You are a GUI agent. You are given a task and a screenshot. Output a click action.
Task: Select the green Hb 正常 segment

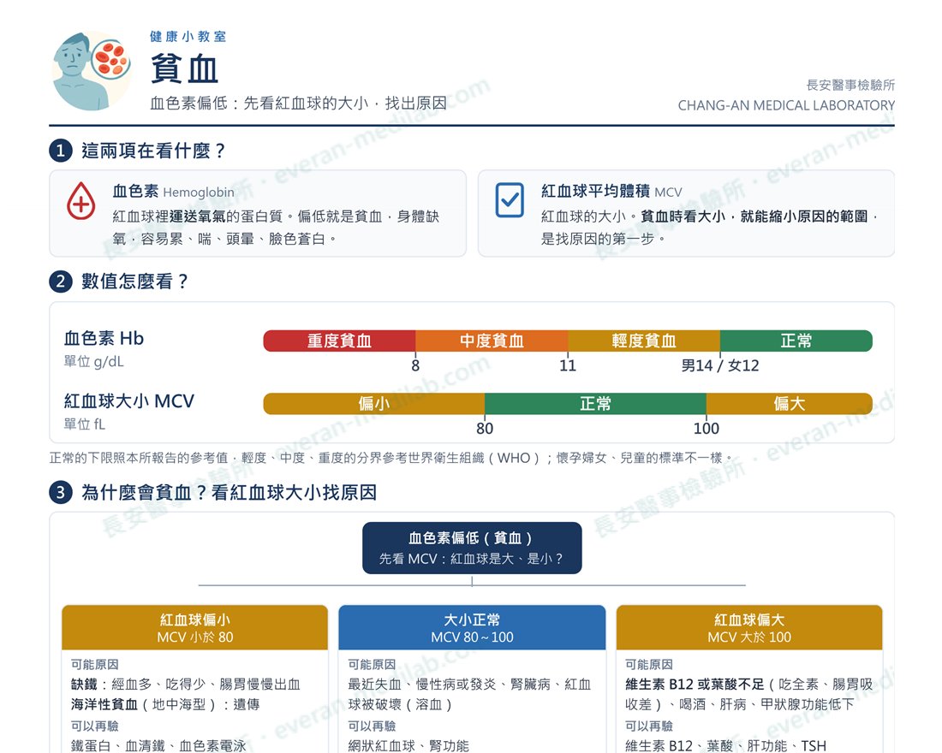point(796,341)
